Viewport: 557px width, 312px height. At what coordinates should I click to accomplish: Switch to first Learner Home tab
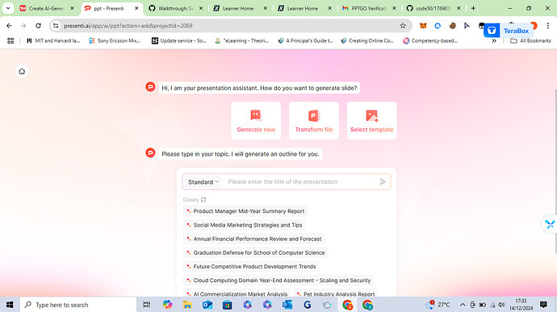[x=240, y=8]
